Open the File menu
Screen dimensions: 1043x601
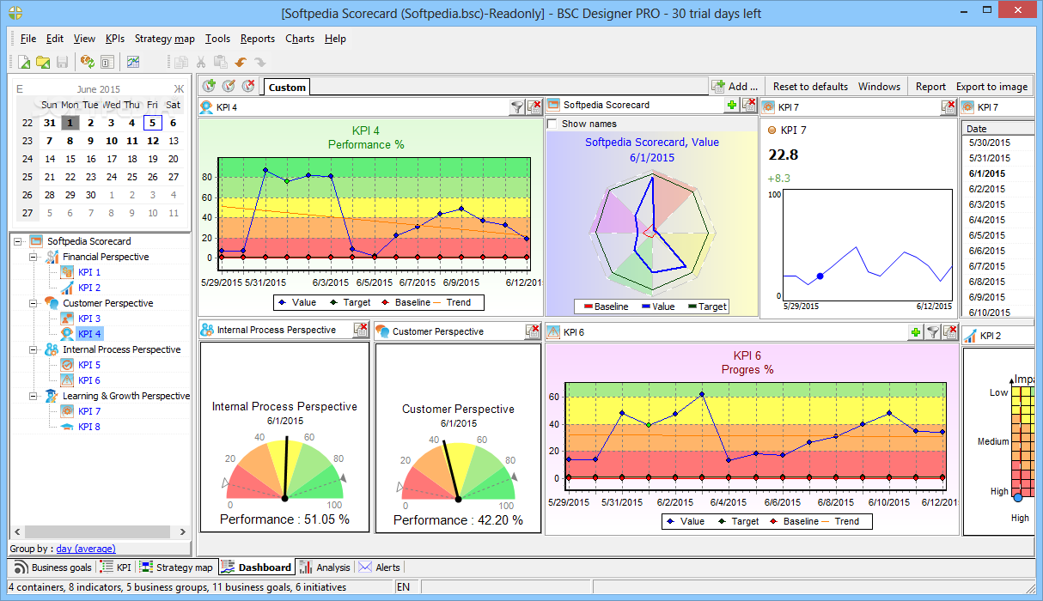point(28,39)
